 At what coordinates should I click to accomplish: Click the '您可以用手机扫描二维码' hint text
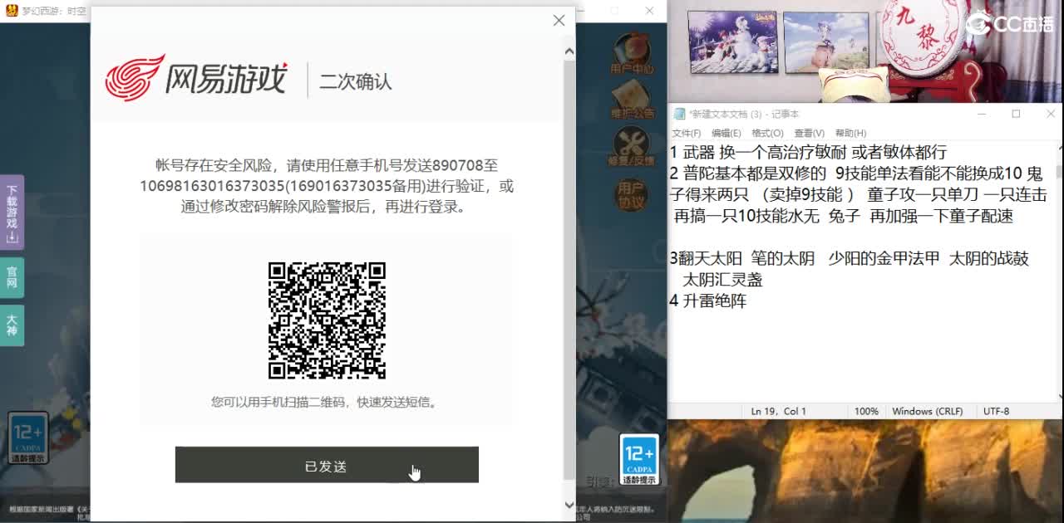[x=327, y=403]
